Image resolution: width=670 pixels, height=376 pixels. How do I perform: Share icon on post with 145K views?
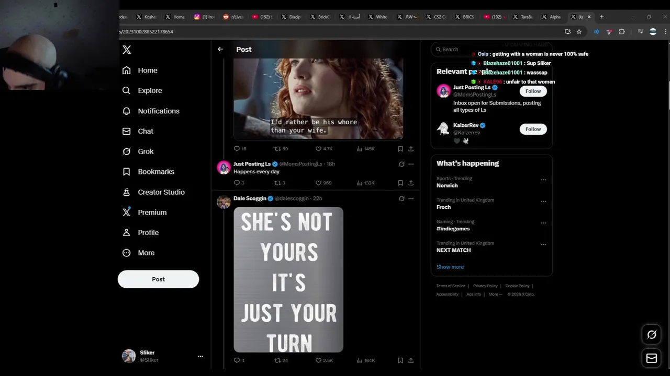coord(411,149)
